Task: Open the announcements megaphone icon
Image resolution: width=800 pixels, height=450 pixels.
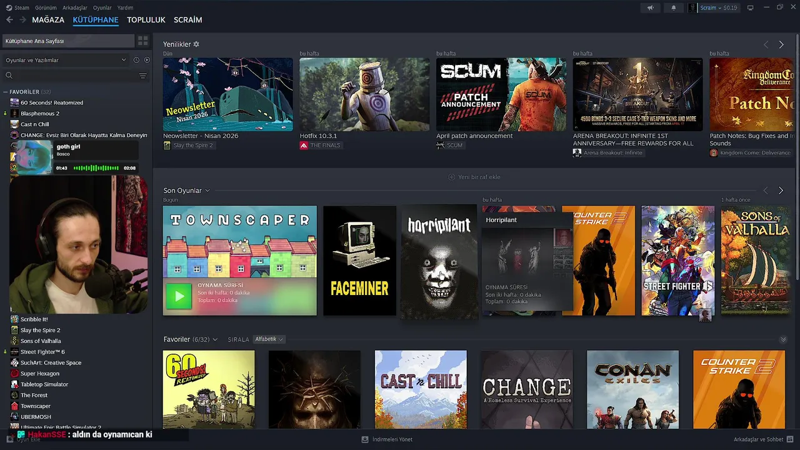Action: click(651, 7)
